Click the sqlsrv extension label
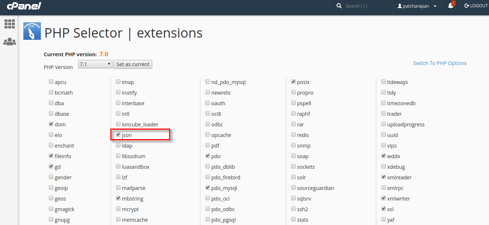The height and width of the screenshot is (225, 489). tap(304, 199)
